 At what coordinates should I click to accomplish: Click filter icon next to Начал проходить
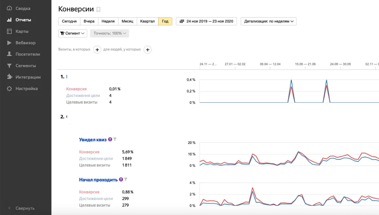tap(126, 180)
